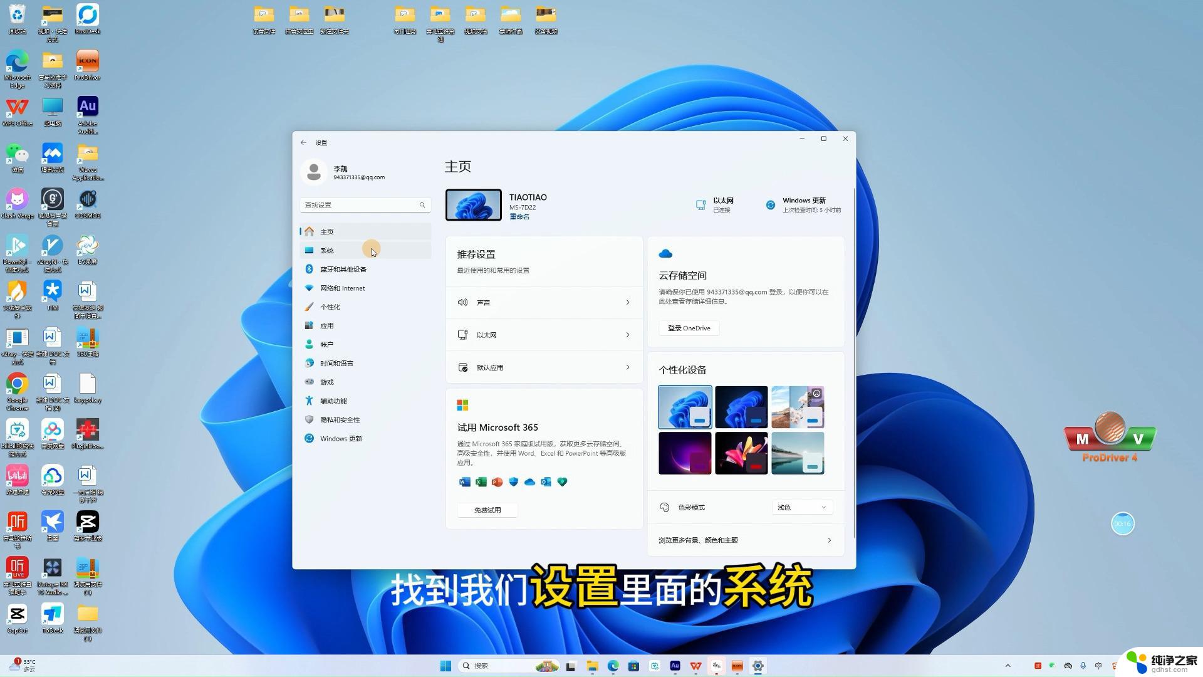
Task: Open 系统 in the Settings sidebar
Action: coord(365,250)
